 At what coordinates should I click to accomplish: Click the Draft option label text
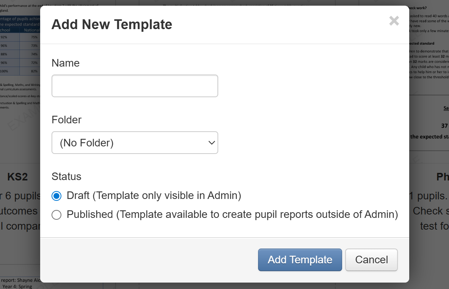(x=153, y=196)
